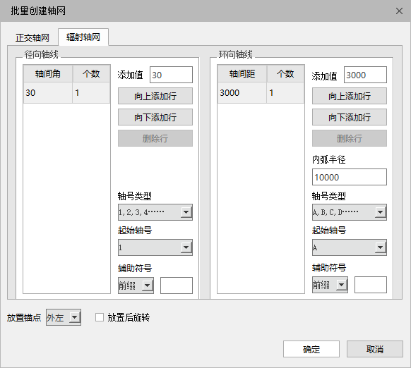Select the 轴间角 row with value 30
Screen dimensions: 411x368
coord(66,92)
